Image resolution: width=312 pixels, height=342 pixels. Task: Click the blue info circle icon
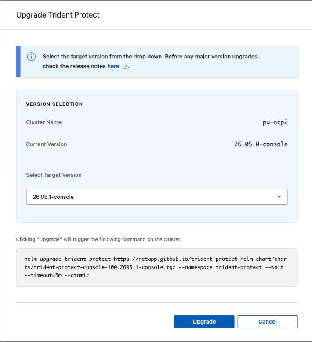point(31,57)
